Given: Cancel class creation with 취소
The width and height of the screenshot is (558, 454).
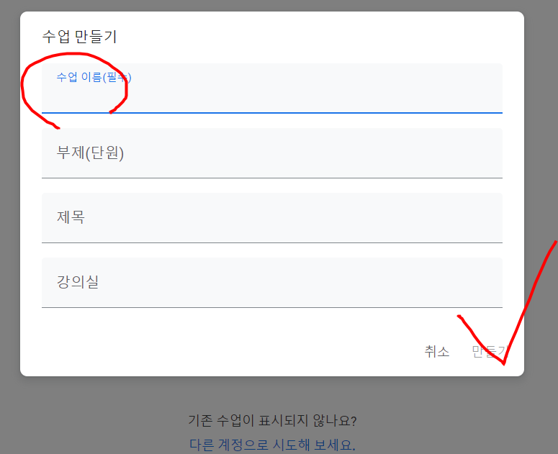Looking at the screenshot, I should click(x=436, y=352).
